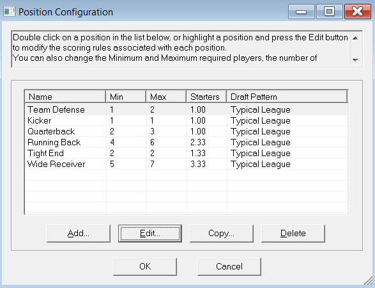Delete the highlighted position
This screenshot has width=375, height=288.
click(293, 234)
